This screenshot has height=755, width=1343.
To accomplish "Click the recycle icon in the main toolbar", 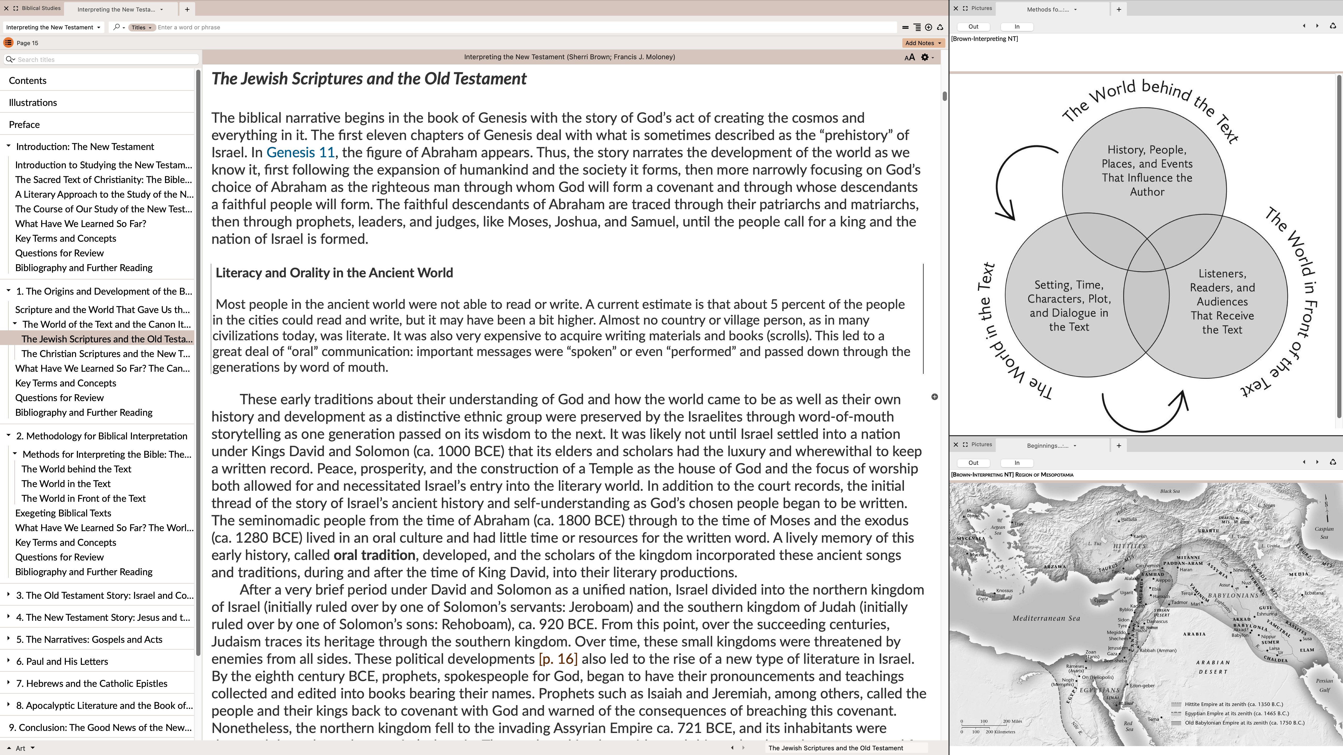I will pyautogui.click(x=940, y=27).
